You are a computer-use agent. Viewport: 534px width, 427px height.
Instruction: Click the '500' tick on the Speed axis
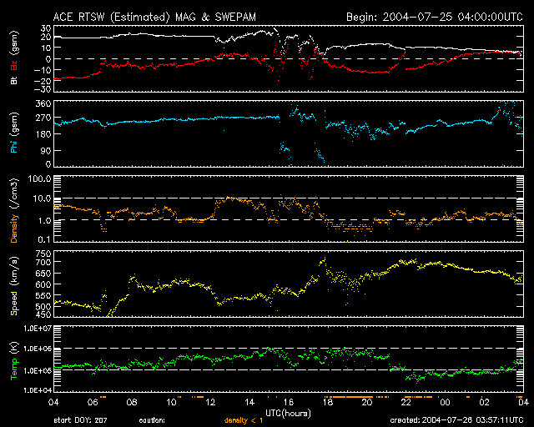(43, 306)
